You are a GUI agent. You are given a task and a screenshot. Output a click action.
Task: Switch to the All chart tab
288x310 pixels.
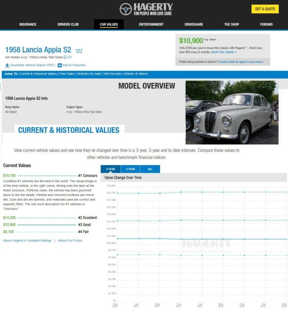point(150,169)
